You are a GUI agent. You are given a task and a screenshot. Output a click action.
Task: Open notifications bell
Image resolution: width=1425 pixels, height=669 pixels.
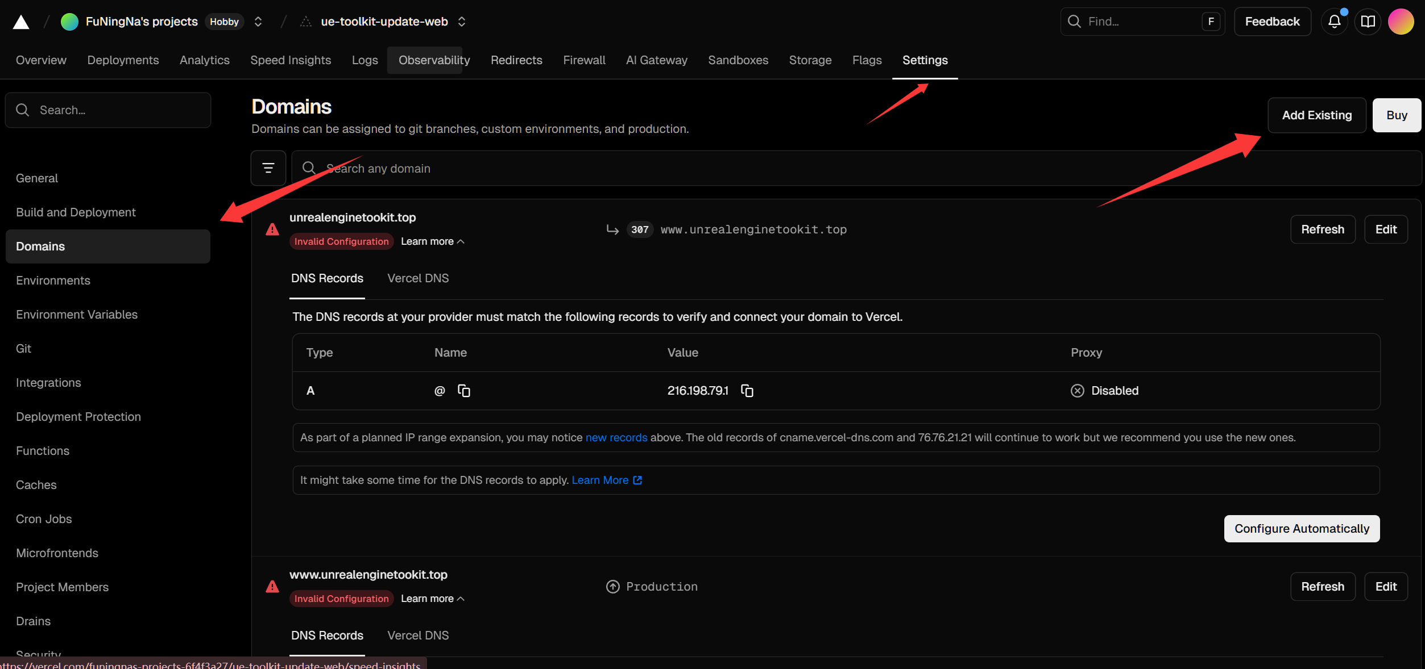(x=1334, y=22)
